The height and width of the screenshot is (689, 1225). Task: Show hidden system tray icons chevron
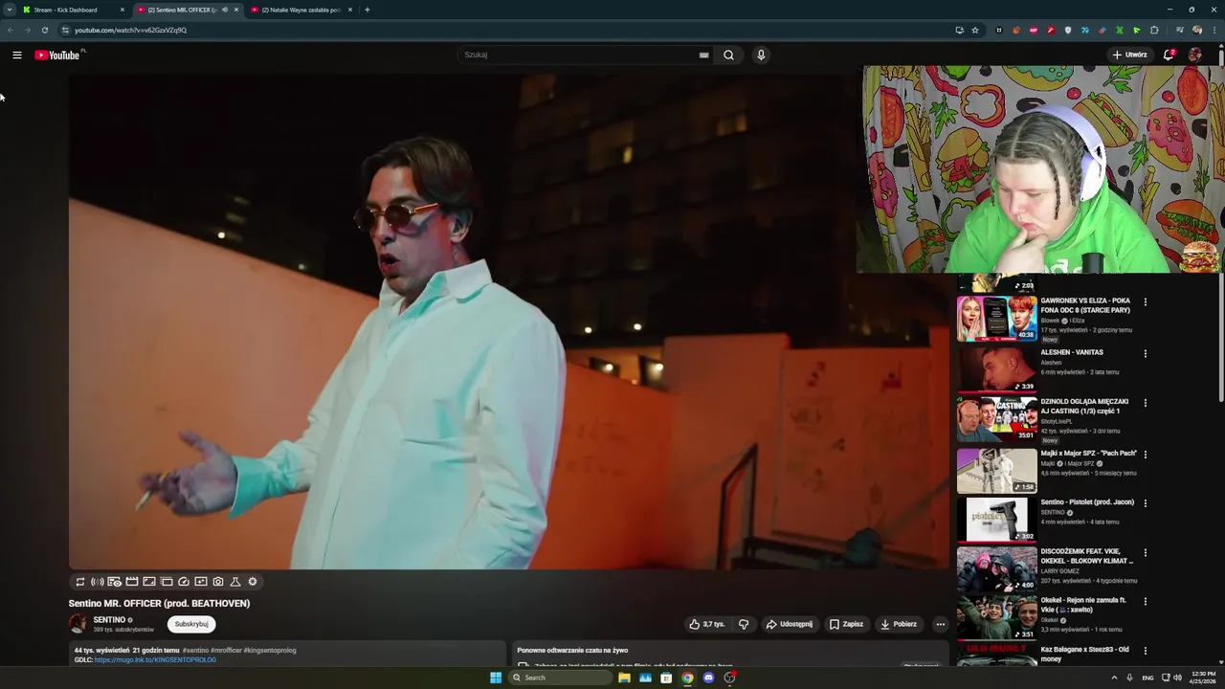[1114, 678]
